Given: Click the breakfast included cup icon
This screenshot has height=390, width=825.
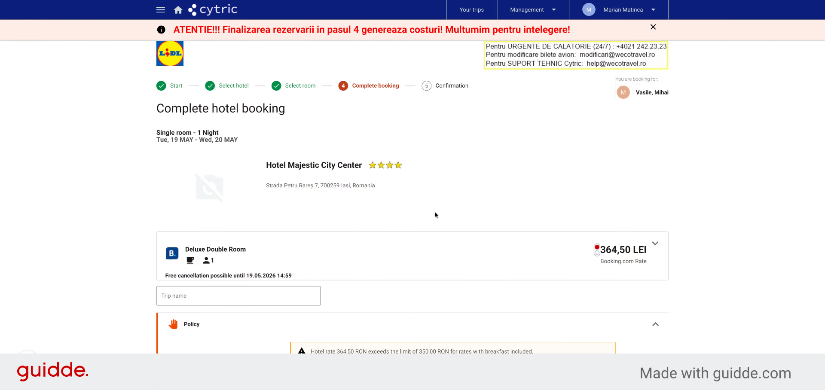Looking at the screenshot, I should click(x=190, y=260).
